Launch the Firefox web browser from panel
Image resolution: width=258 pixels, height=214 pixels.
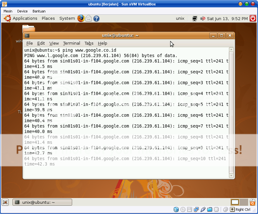pos(81,18)
